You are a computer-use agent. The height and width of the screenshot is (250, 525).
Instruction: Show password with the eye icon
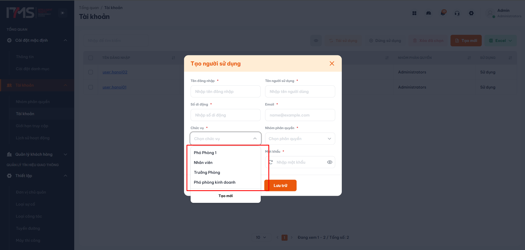330,162
